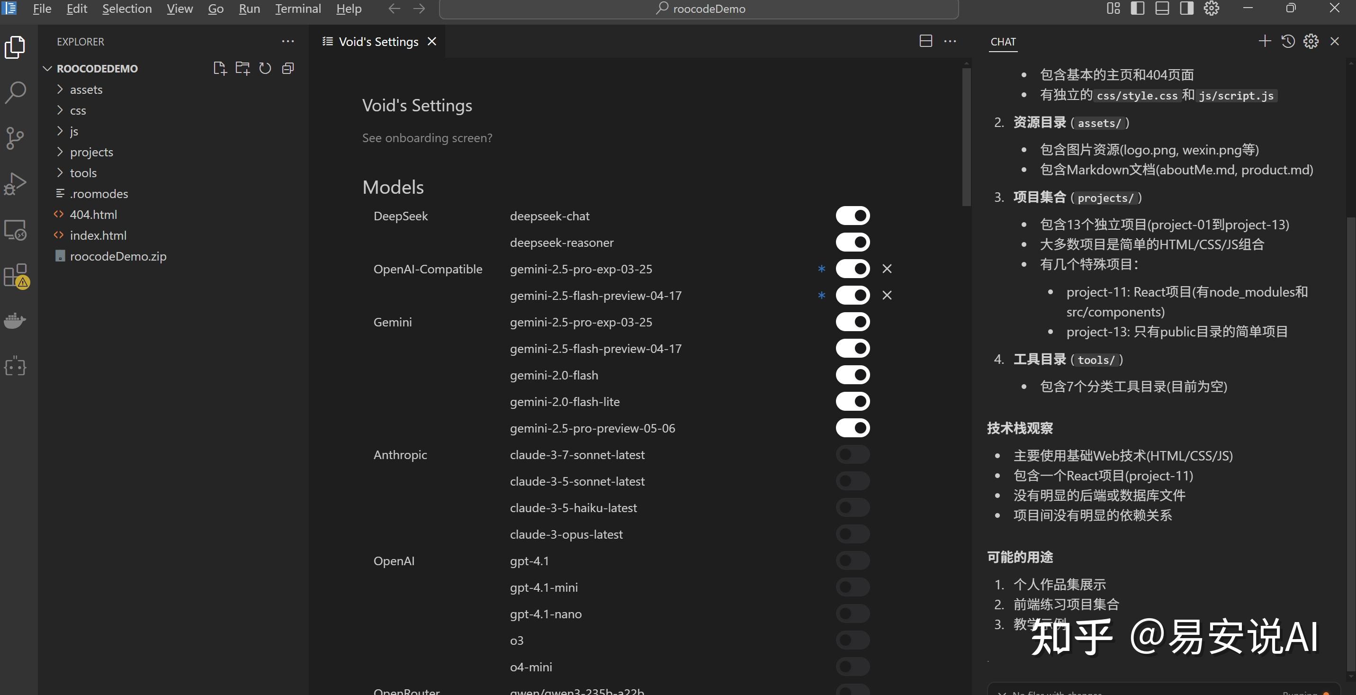Remove OpenAI-Compatible gemini-2.5-pro-exp-03-25 model
The height and width of the screenshot is (695, 1356).
tap(887, 269)
